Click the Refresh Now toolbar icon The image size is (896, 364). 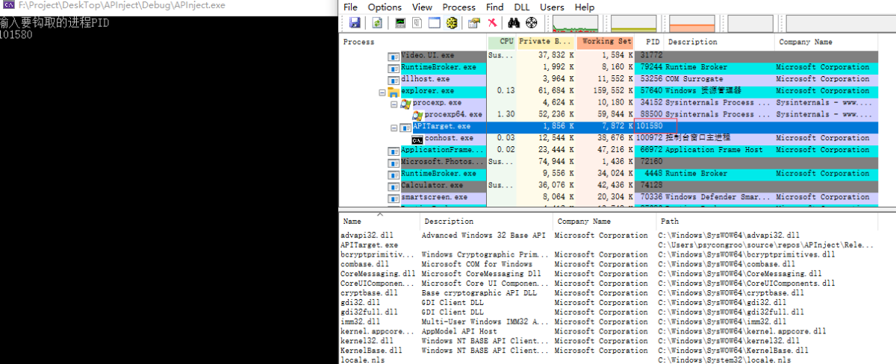point(377,23)
